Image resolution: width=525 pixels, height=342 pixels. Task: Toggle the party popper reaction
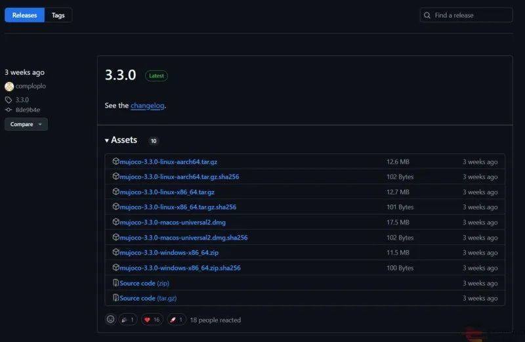pyautogui.click(x=128, y=320)
